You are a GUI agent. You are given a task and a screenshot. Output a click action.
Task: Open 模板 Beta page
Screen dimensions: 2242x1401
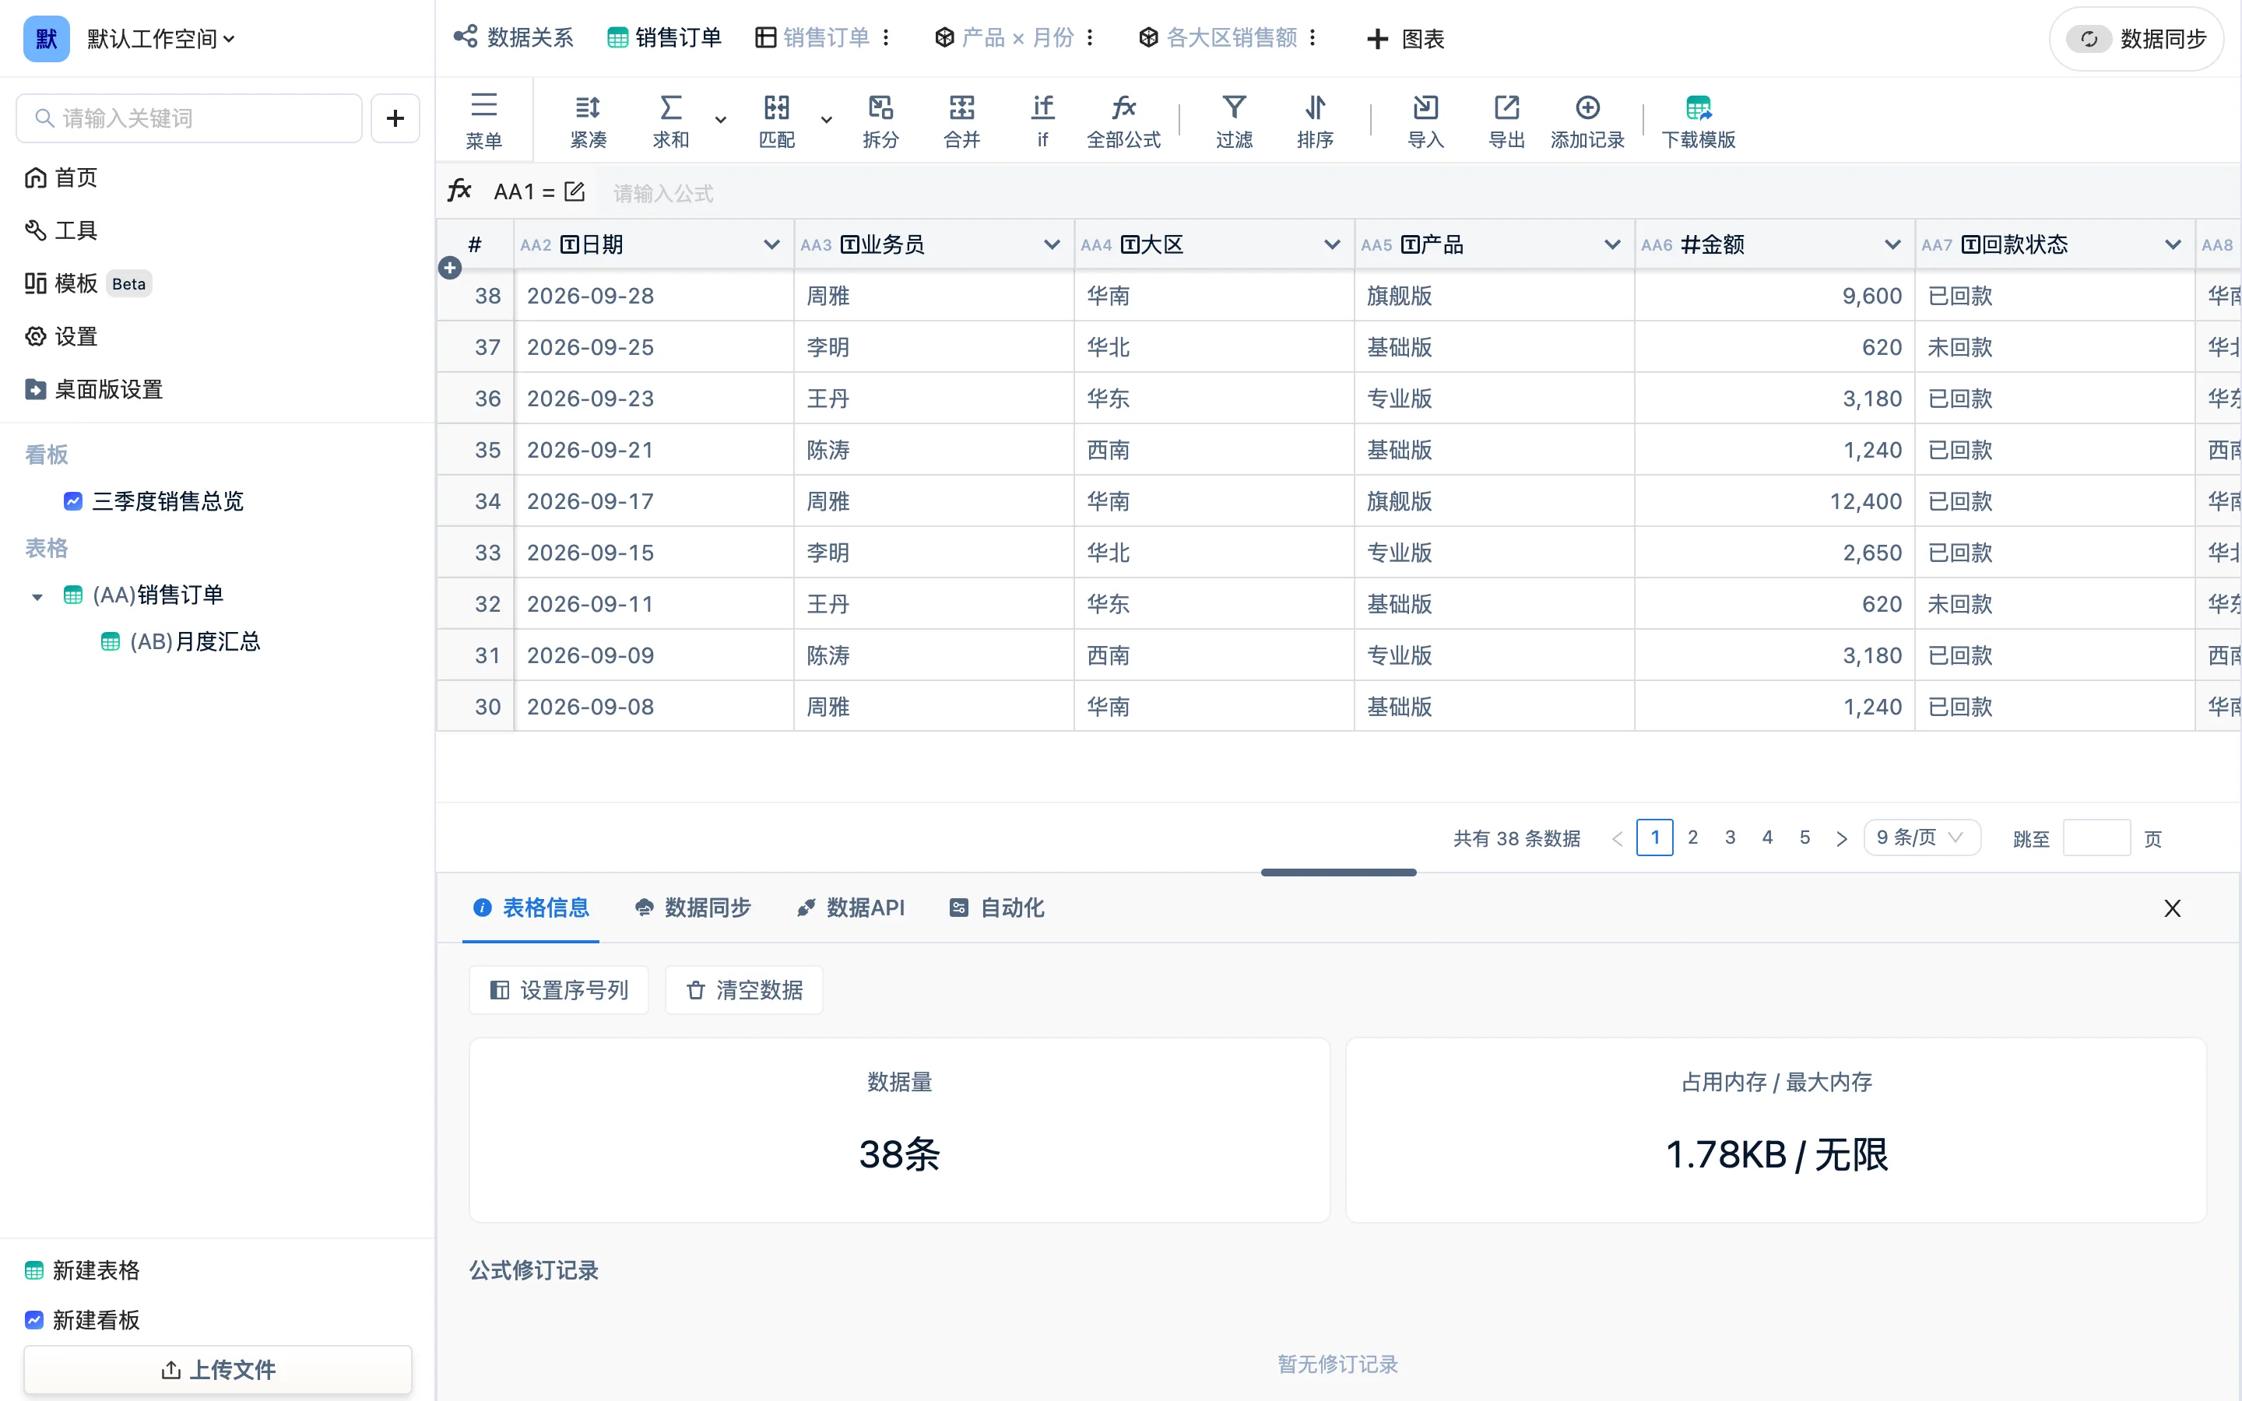click(88, 283)
